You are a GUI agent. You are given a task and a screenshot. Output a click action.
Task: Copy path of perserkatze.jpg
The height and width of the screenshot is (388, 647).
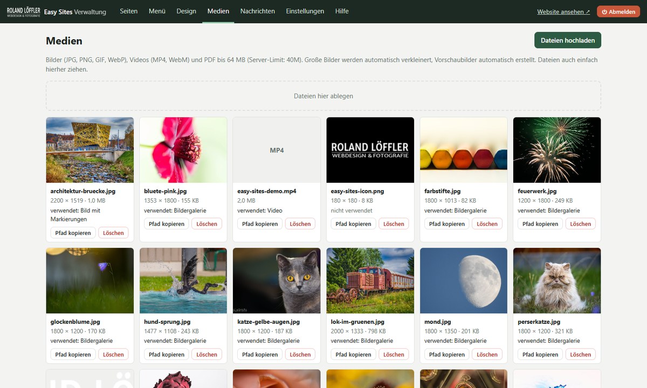point(540,354)
